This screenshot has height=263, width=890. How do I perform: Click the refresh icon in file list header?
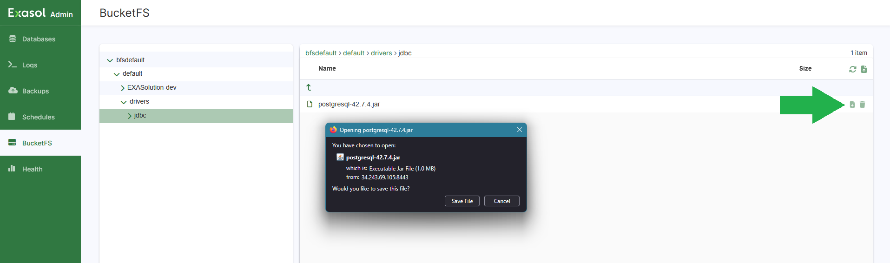click(852, 69)
